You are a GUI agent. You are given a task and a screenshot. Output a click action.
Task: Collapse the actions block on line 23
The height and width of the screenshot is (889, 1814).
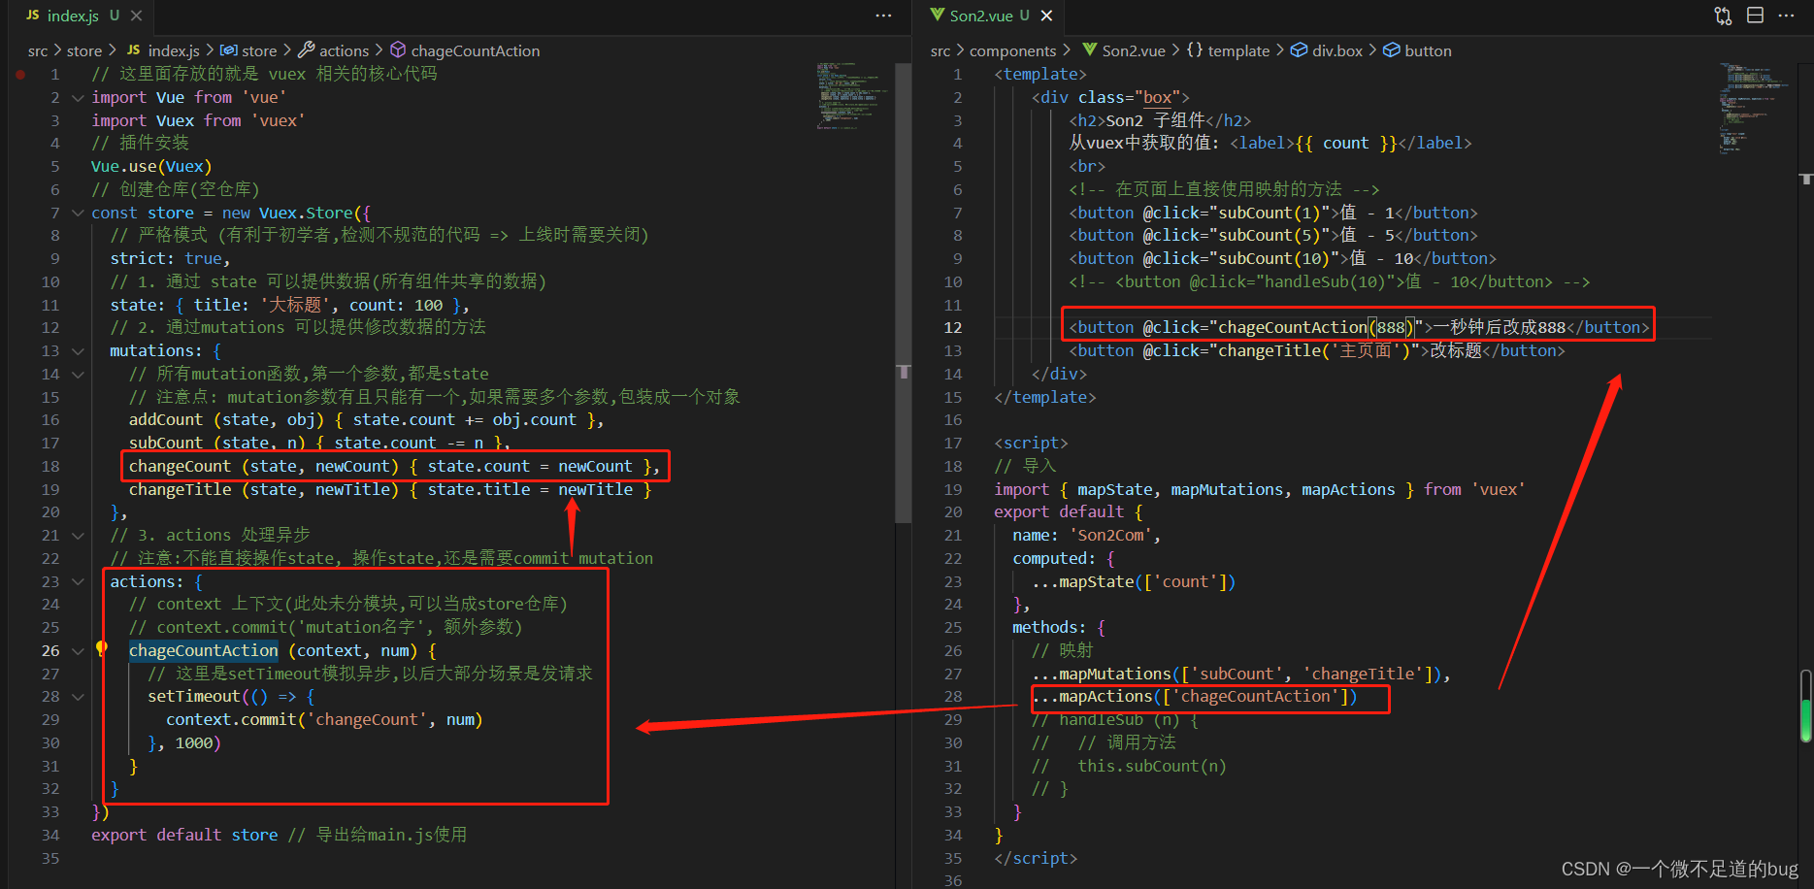pyautogui.click(x=78, y=580)
